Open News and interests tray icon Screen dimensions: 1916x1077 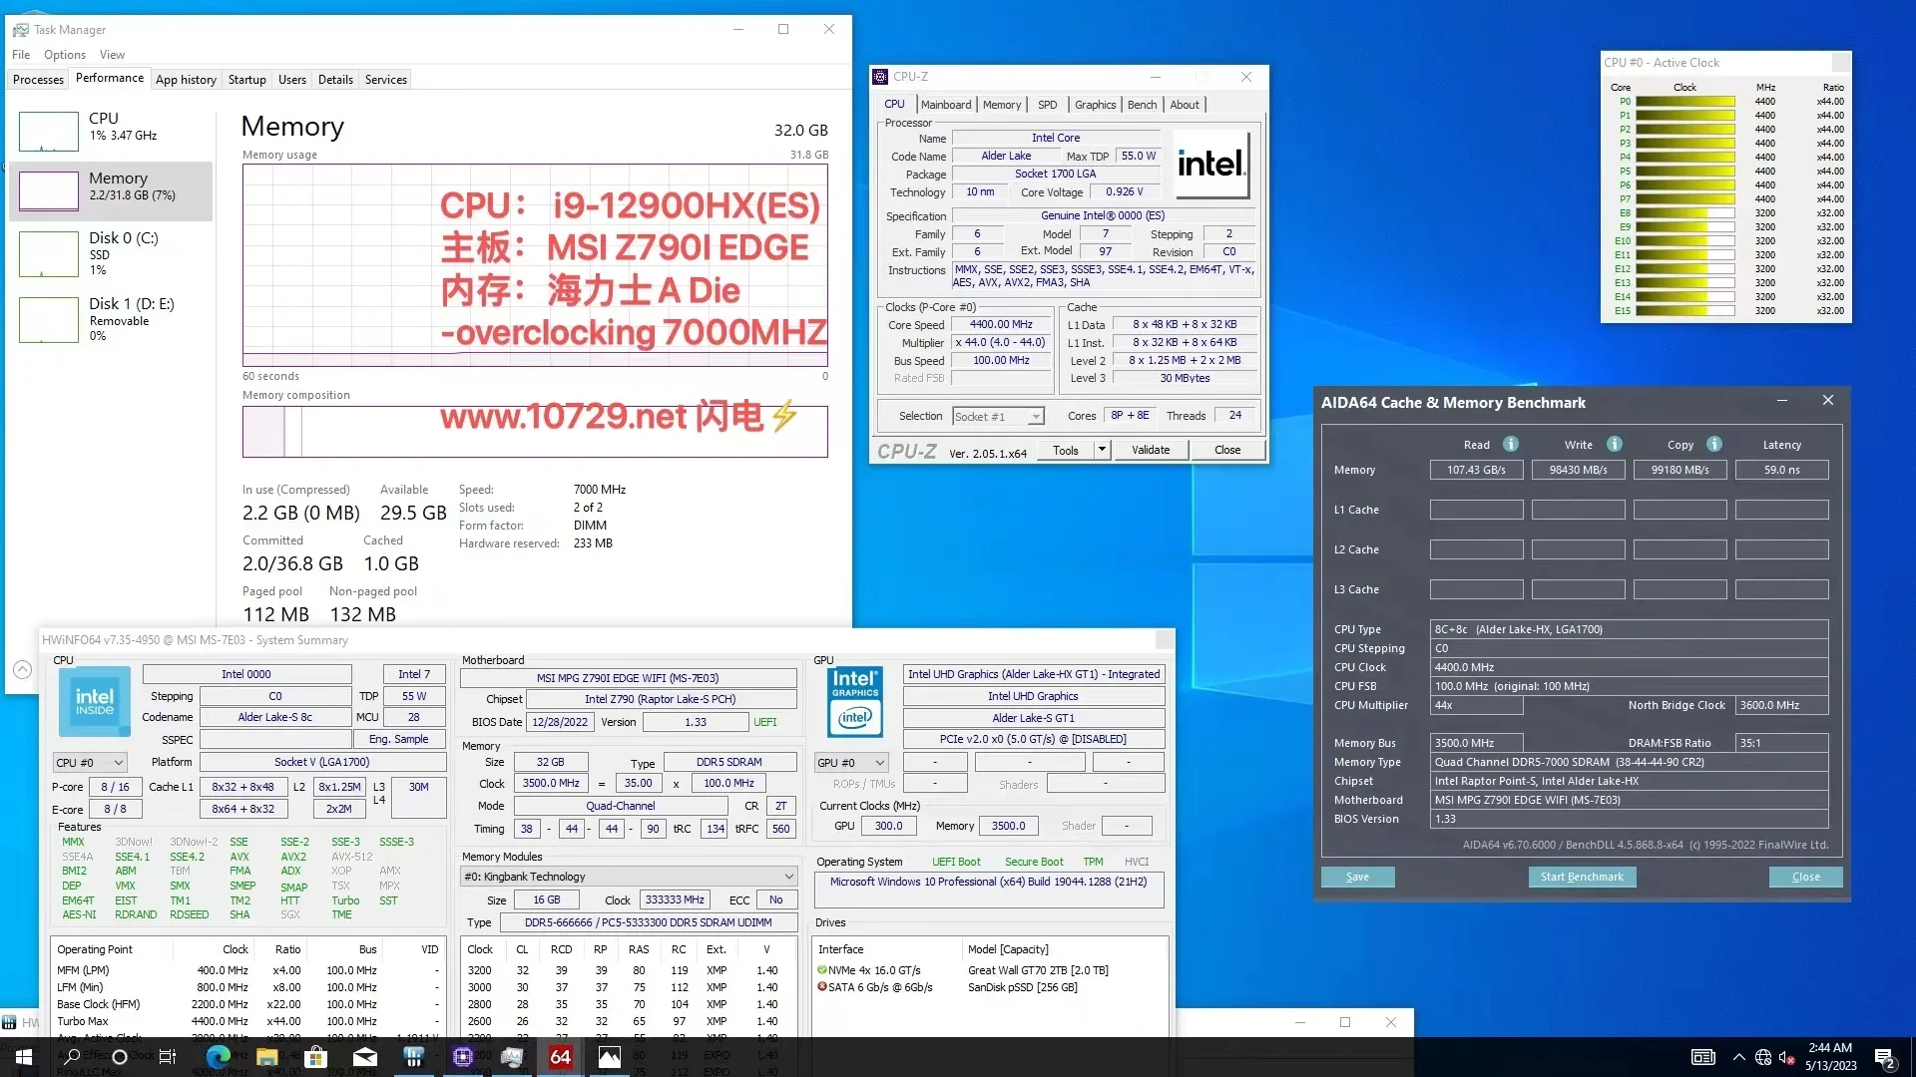pos(1702,1057)
